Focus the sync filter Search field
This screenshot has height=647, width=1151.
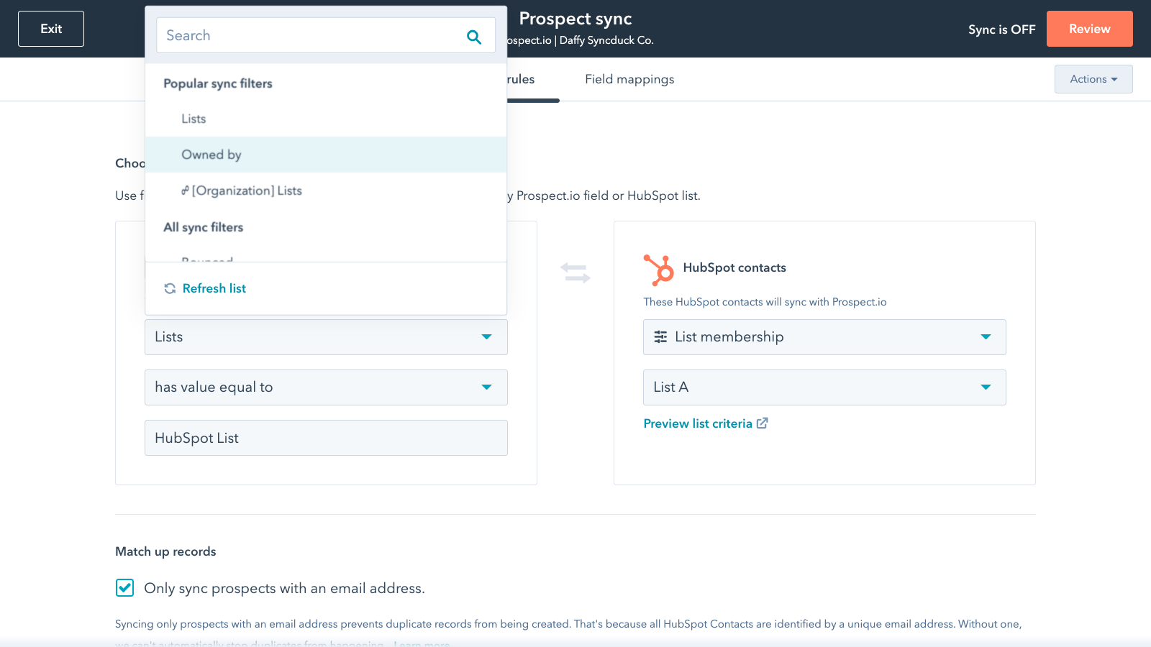click(x=309, y=36)
